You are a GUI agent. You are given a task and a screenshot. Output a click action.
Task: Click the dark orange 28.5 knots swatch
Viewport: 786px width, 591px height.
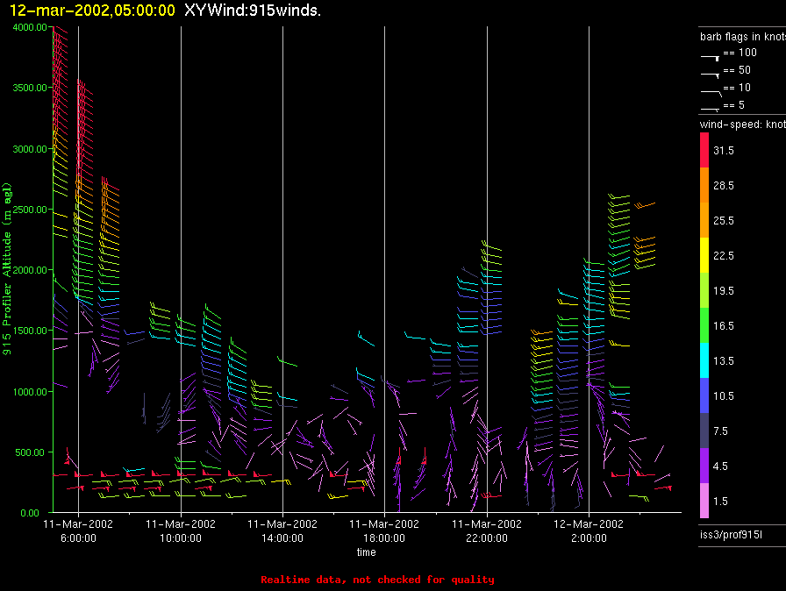point(704,185)
